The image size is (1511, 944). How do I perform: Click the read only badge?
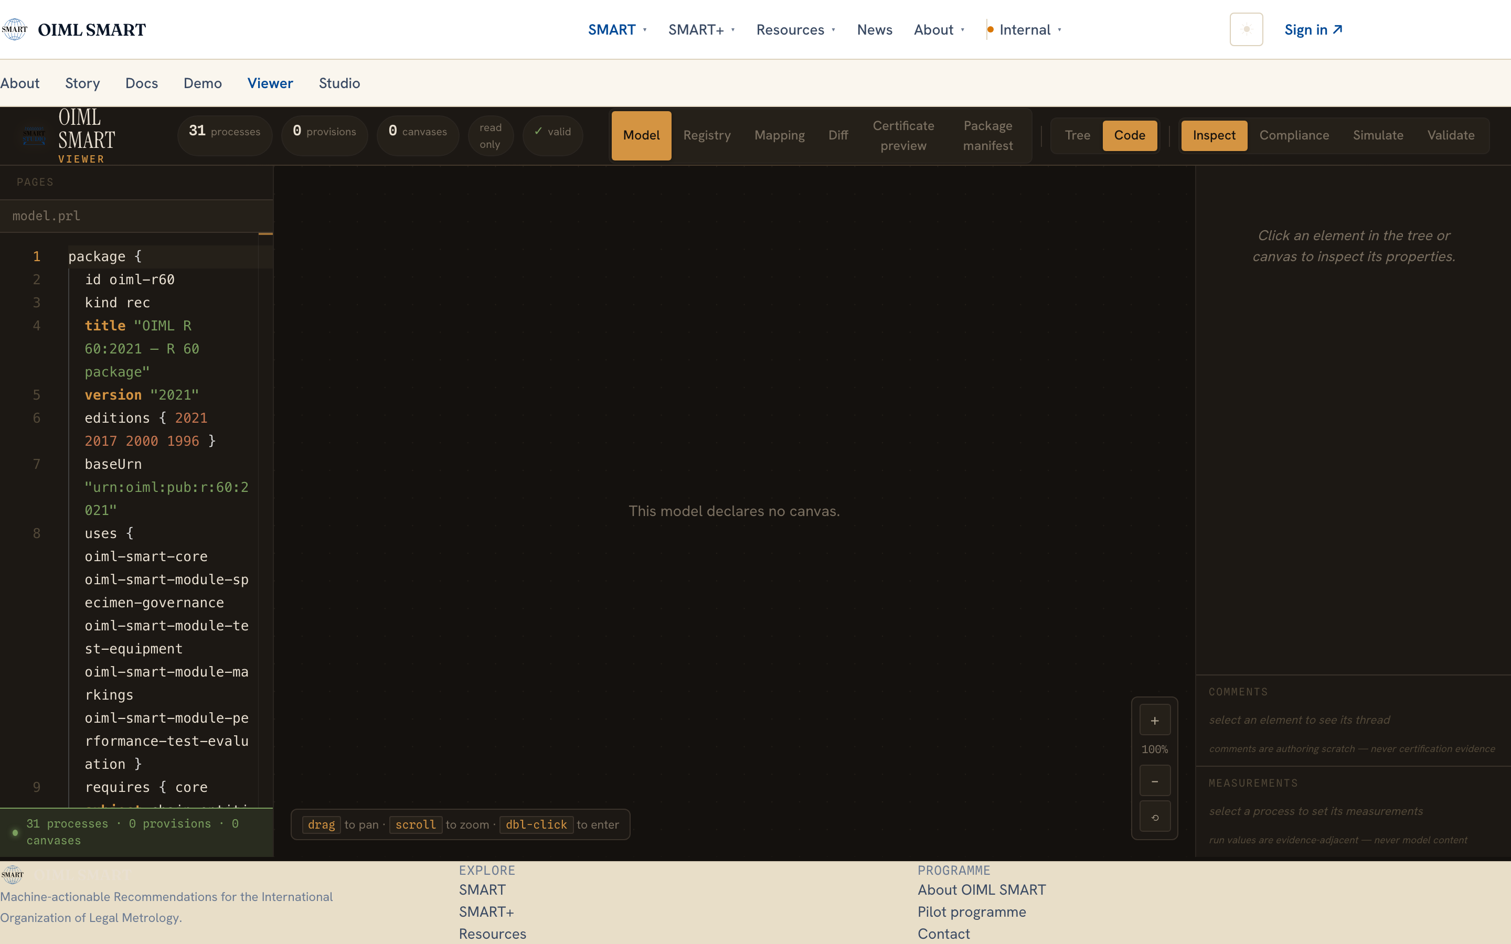click(x=490, y=135)
